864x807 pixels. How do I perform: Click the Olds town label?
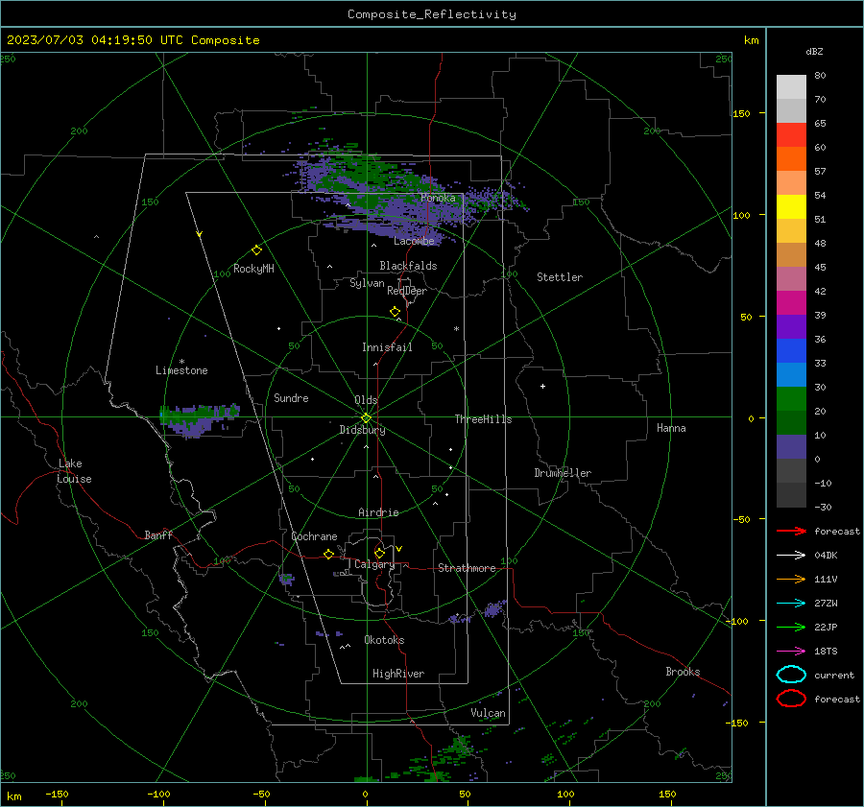366,400
